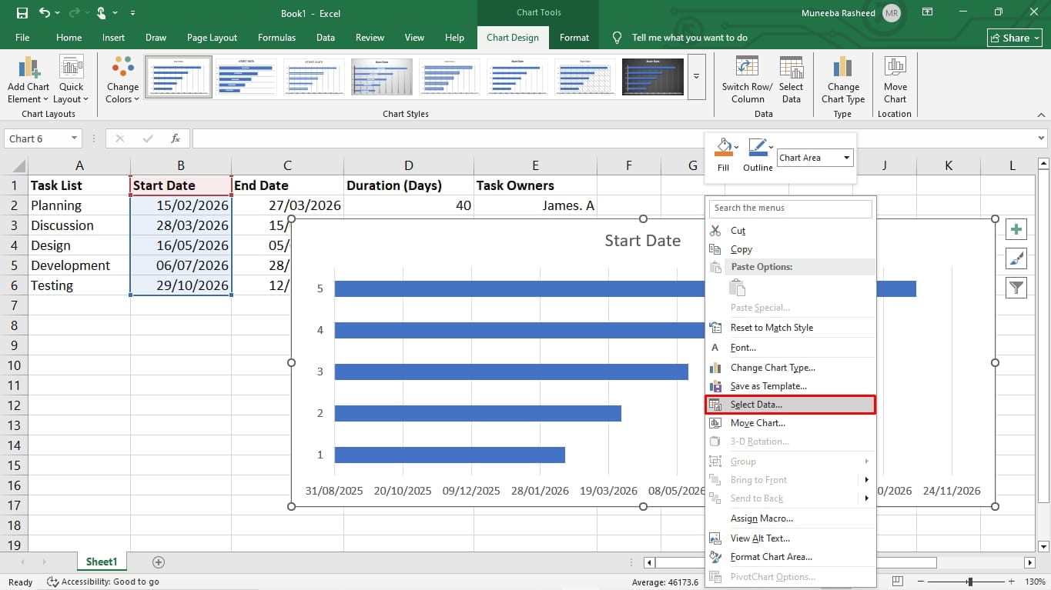Open Change Colors palette

tap(122, 80)
